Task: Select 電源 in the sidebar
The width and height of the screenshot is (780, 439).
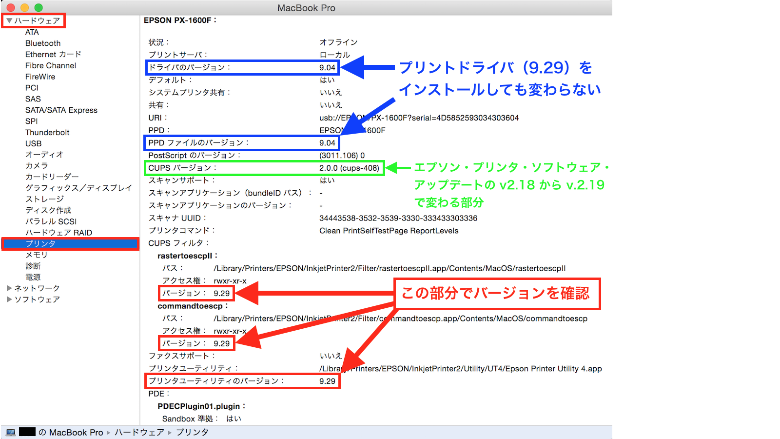Action: pos(33,278)
